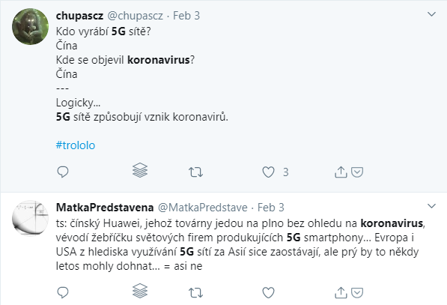447x305 pixels.
Task: Share the MatkaPredstavena tweet via upload icon
Action: 341,292
